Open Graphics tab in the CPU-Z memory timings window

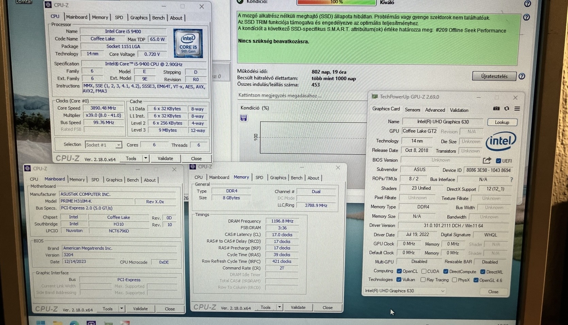(x=278, y=178)
